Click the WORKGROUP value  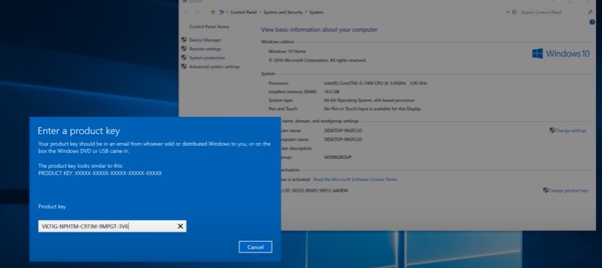click(x=338, y=158)
